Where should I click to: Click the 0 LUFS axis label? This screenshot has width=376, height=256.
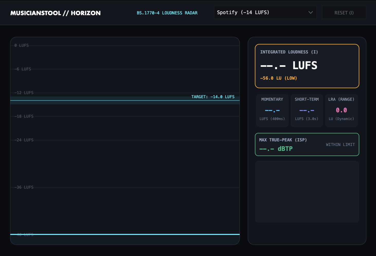click(22, 45)
